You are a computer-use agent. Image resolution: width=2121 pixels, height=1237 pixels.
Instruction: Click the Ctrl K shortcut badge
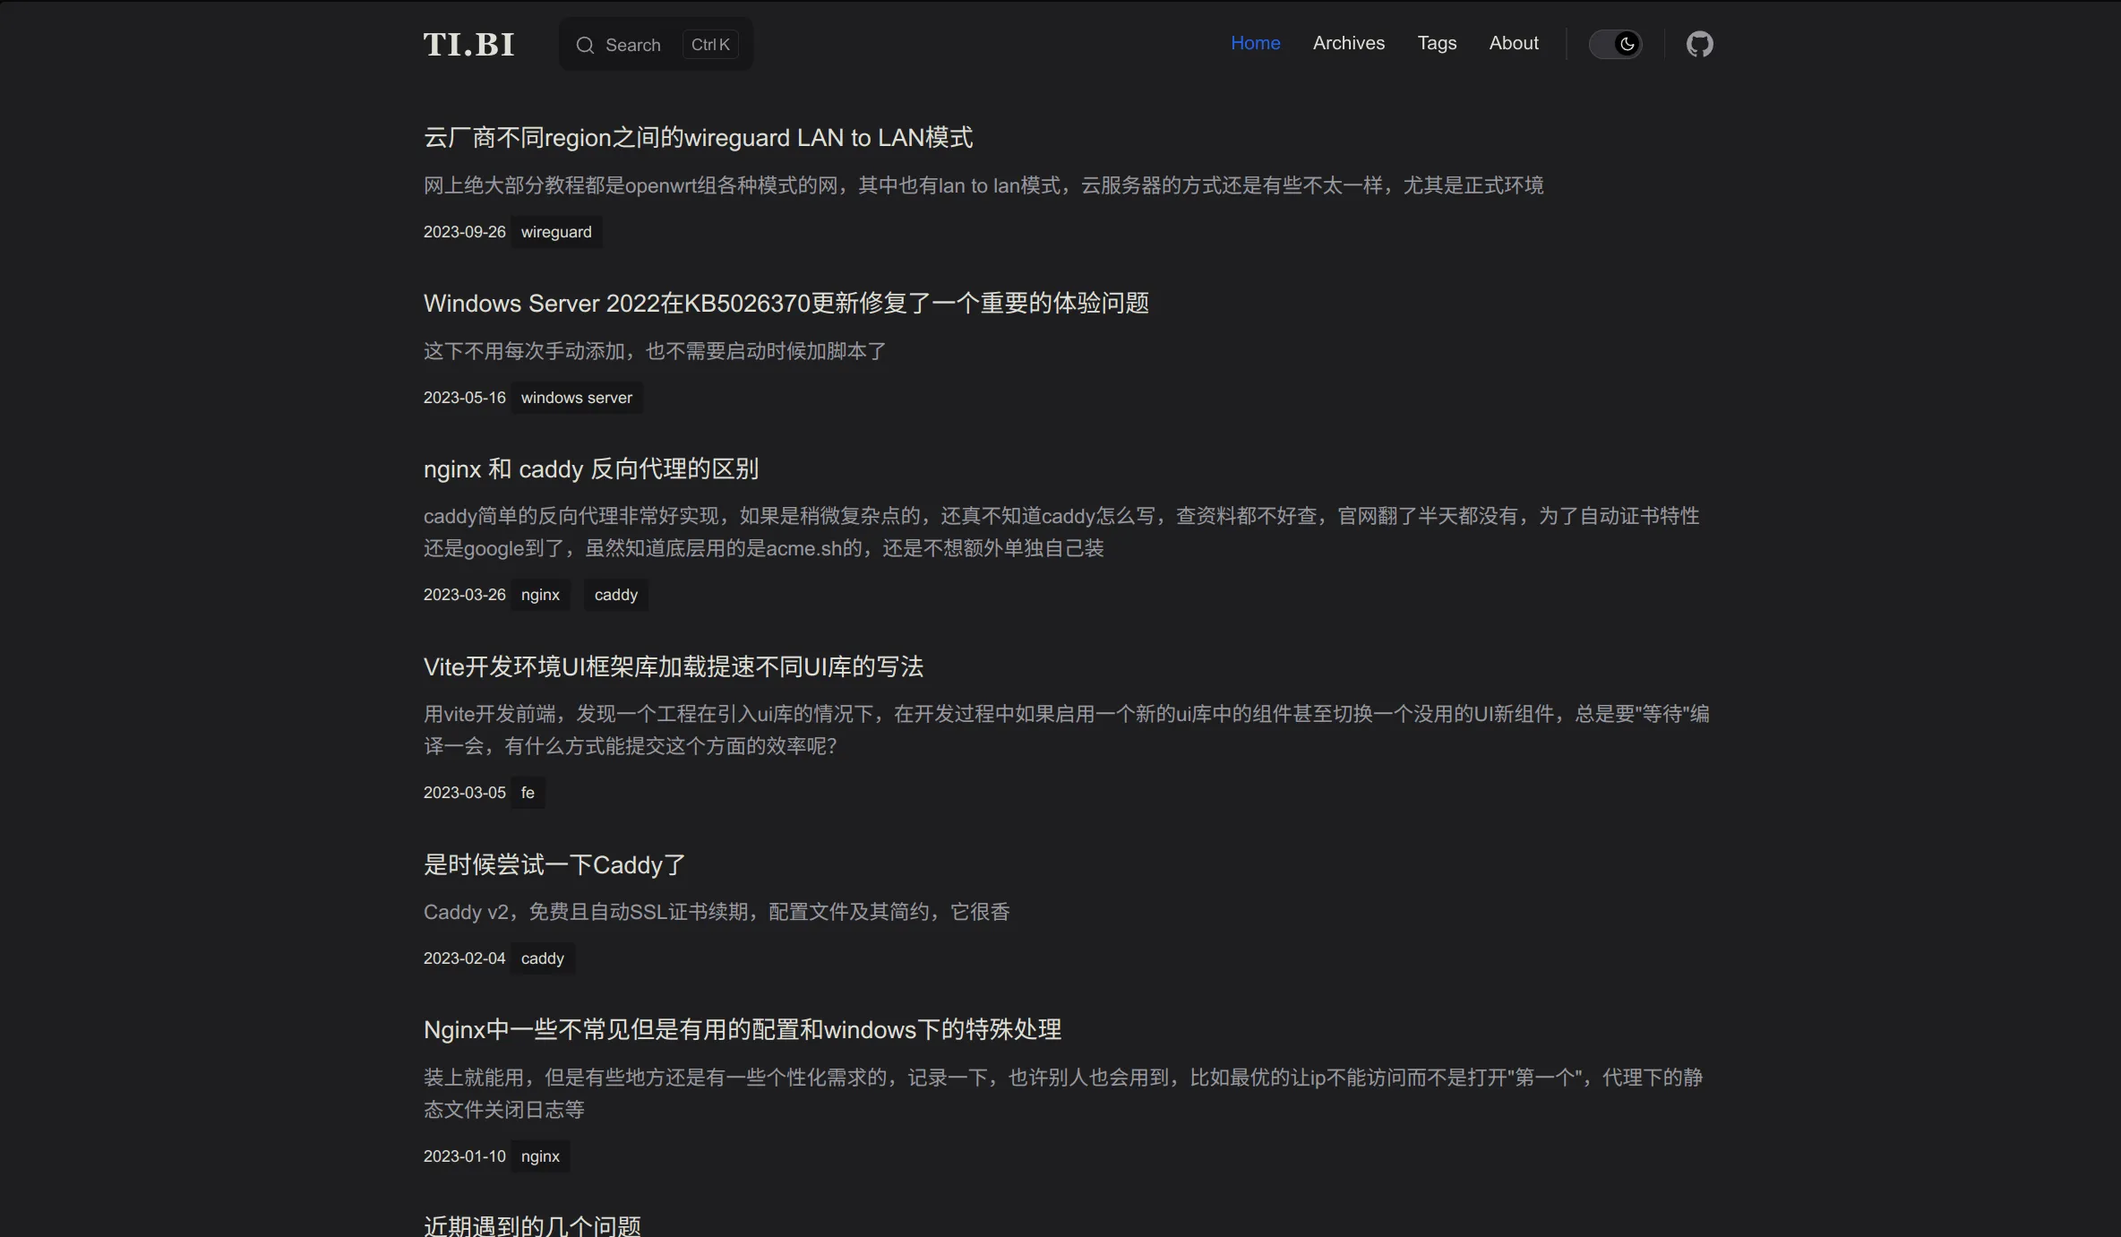click(710, 45)
